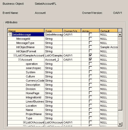Click the scrollbar up arrow
128x130 pixels.
tap(120, 35)
